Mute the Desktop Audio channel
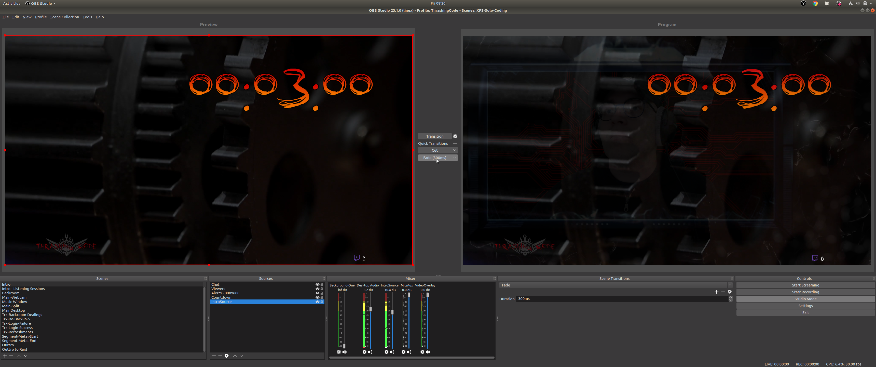 [370, 352]
